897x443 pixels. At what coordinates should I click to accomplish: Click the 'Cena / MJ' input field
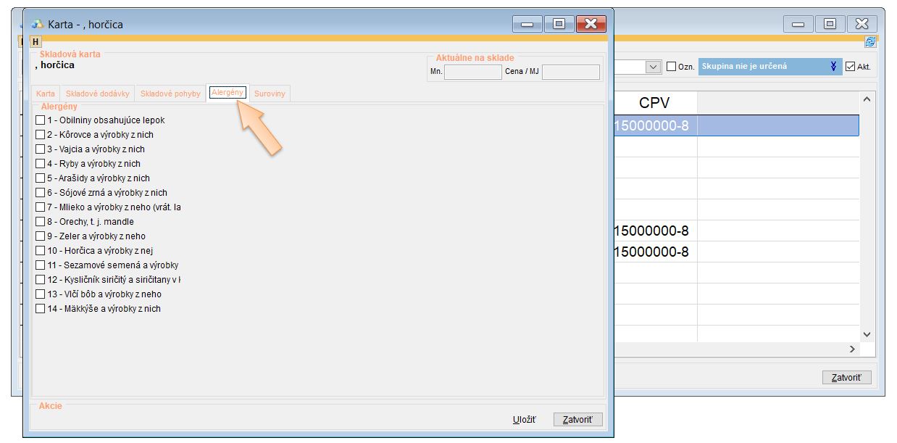[x=570, y=72]
